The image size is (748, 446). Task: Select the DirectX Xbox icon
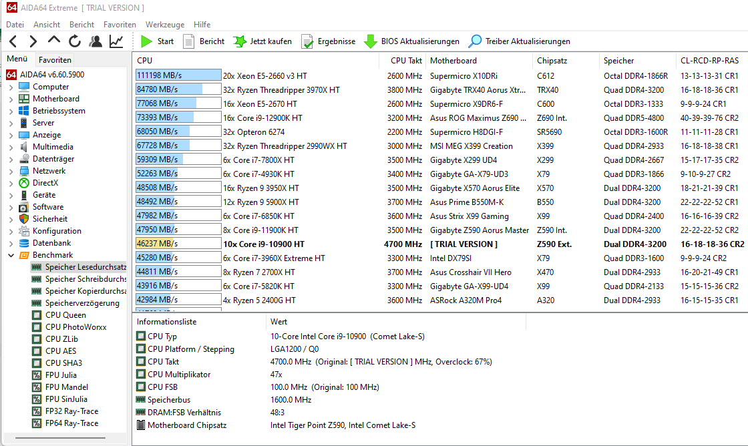[x=24, y=183]
